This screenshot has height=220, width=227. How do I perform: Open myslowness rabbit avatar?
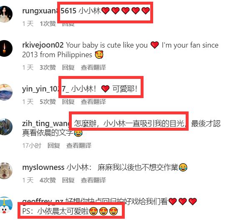pyautogui.click(x=6, y=171)
